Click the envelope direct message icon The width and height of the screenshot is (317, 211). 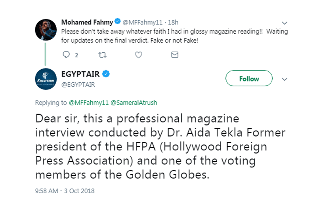(x=175, y=55)
